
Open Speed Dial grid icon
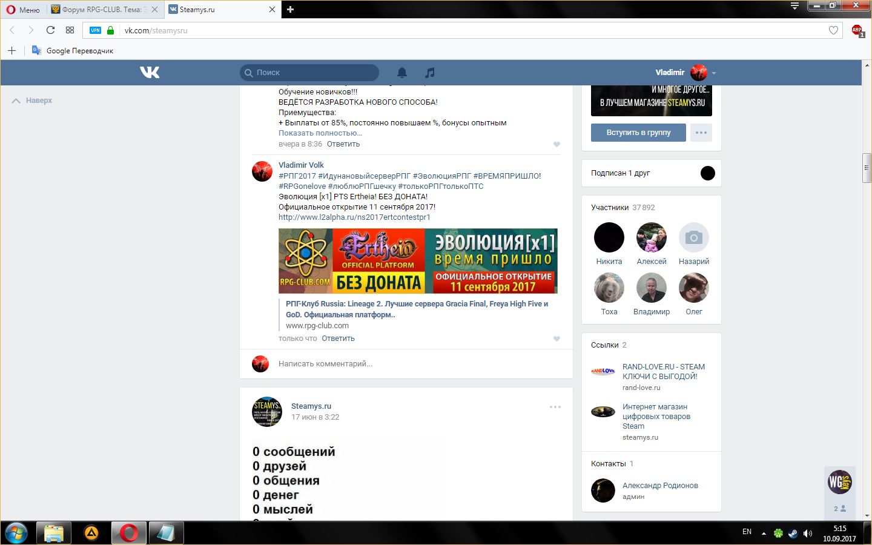(x=70, y=30)
